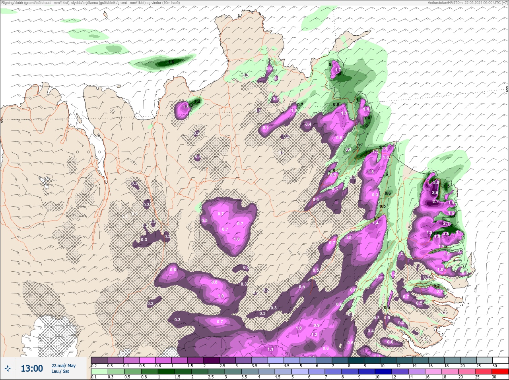
Task: Select the 25 light gray swatch in upper legend
Action: pyautogui.click(x=484, y=360)
